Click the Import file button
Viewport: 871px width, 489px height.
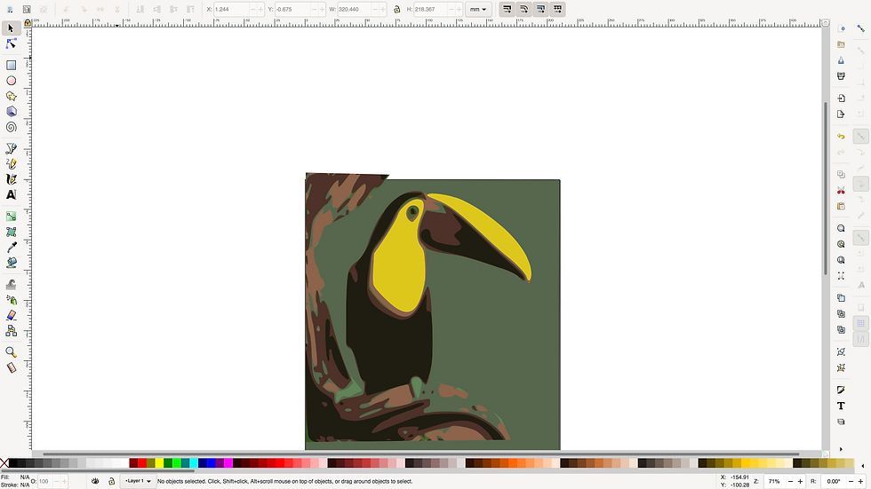[841, 98]
